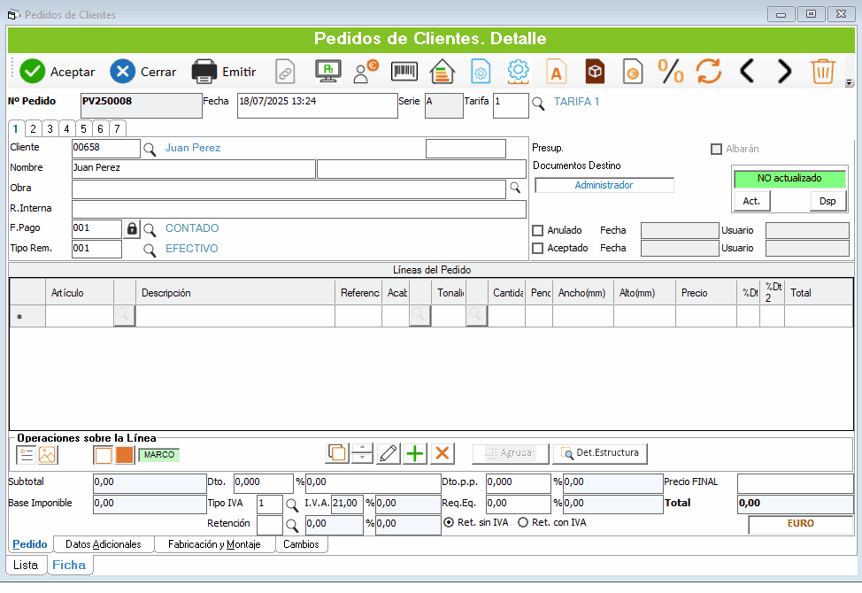Switch to numbered tab 2
The width and height of the screenshot is (862, 593).
(33, 128)
